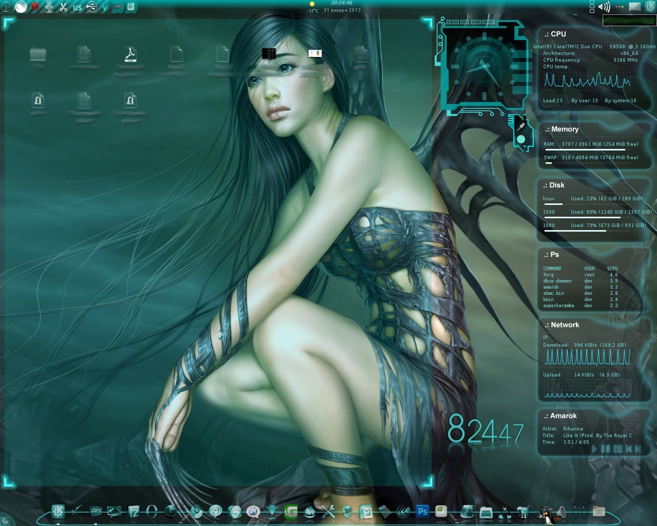Open Photoshop from the bottom dock
This screenshot has height=526, width=657.
[x=422, y=511]
